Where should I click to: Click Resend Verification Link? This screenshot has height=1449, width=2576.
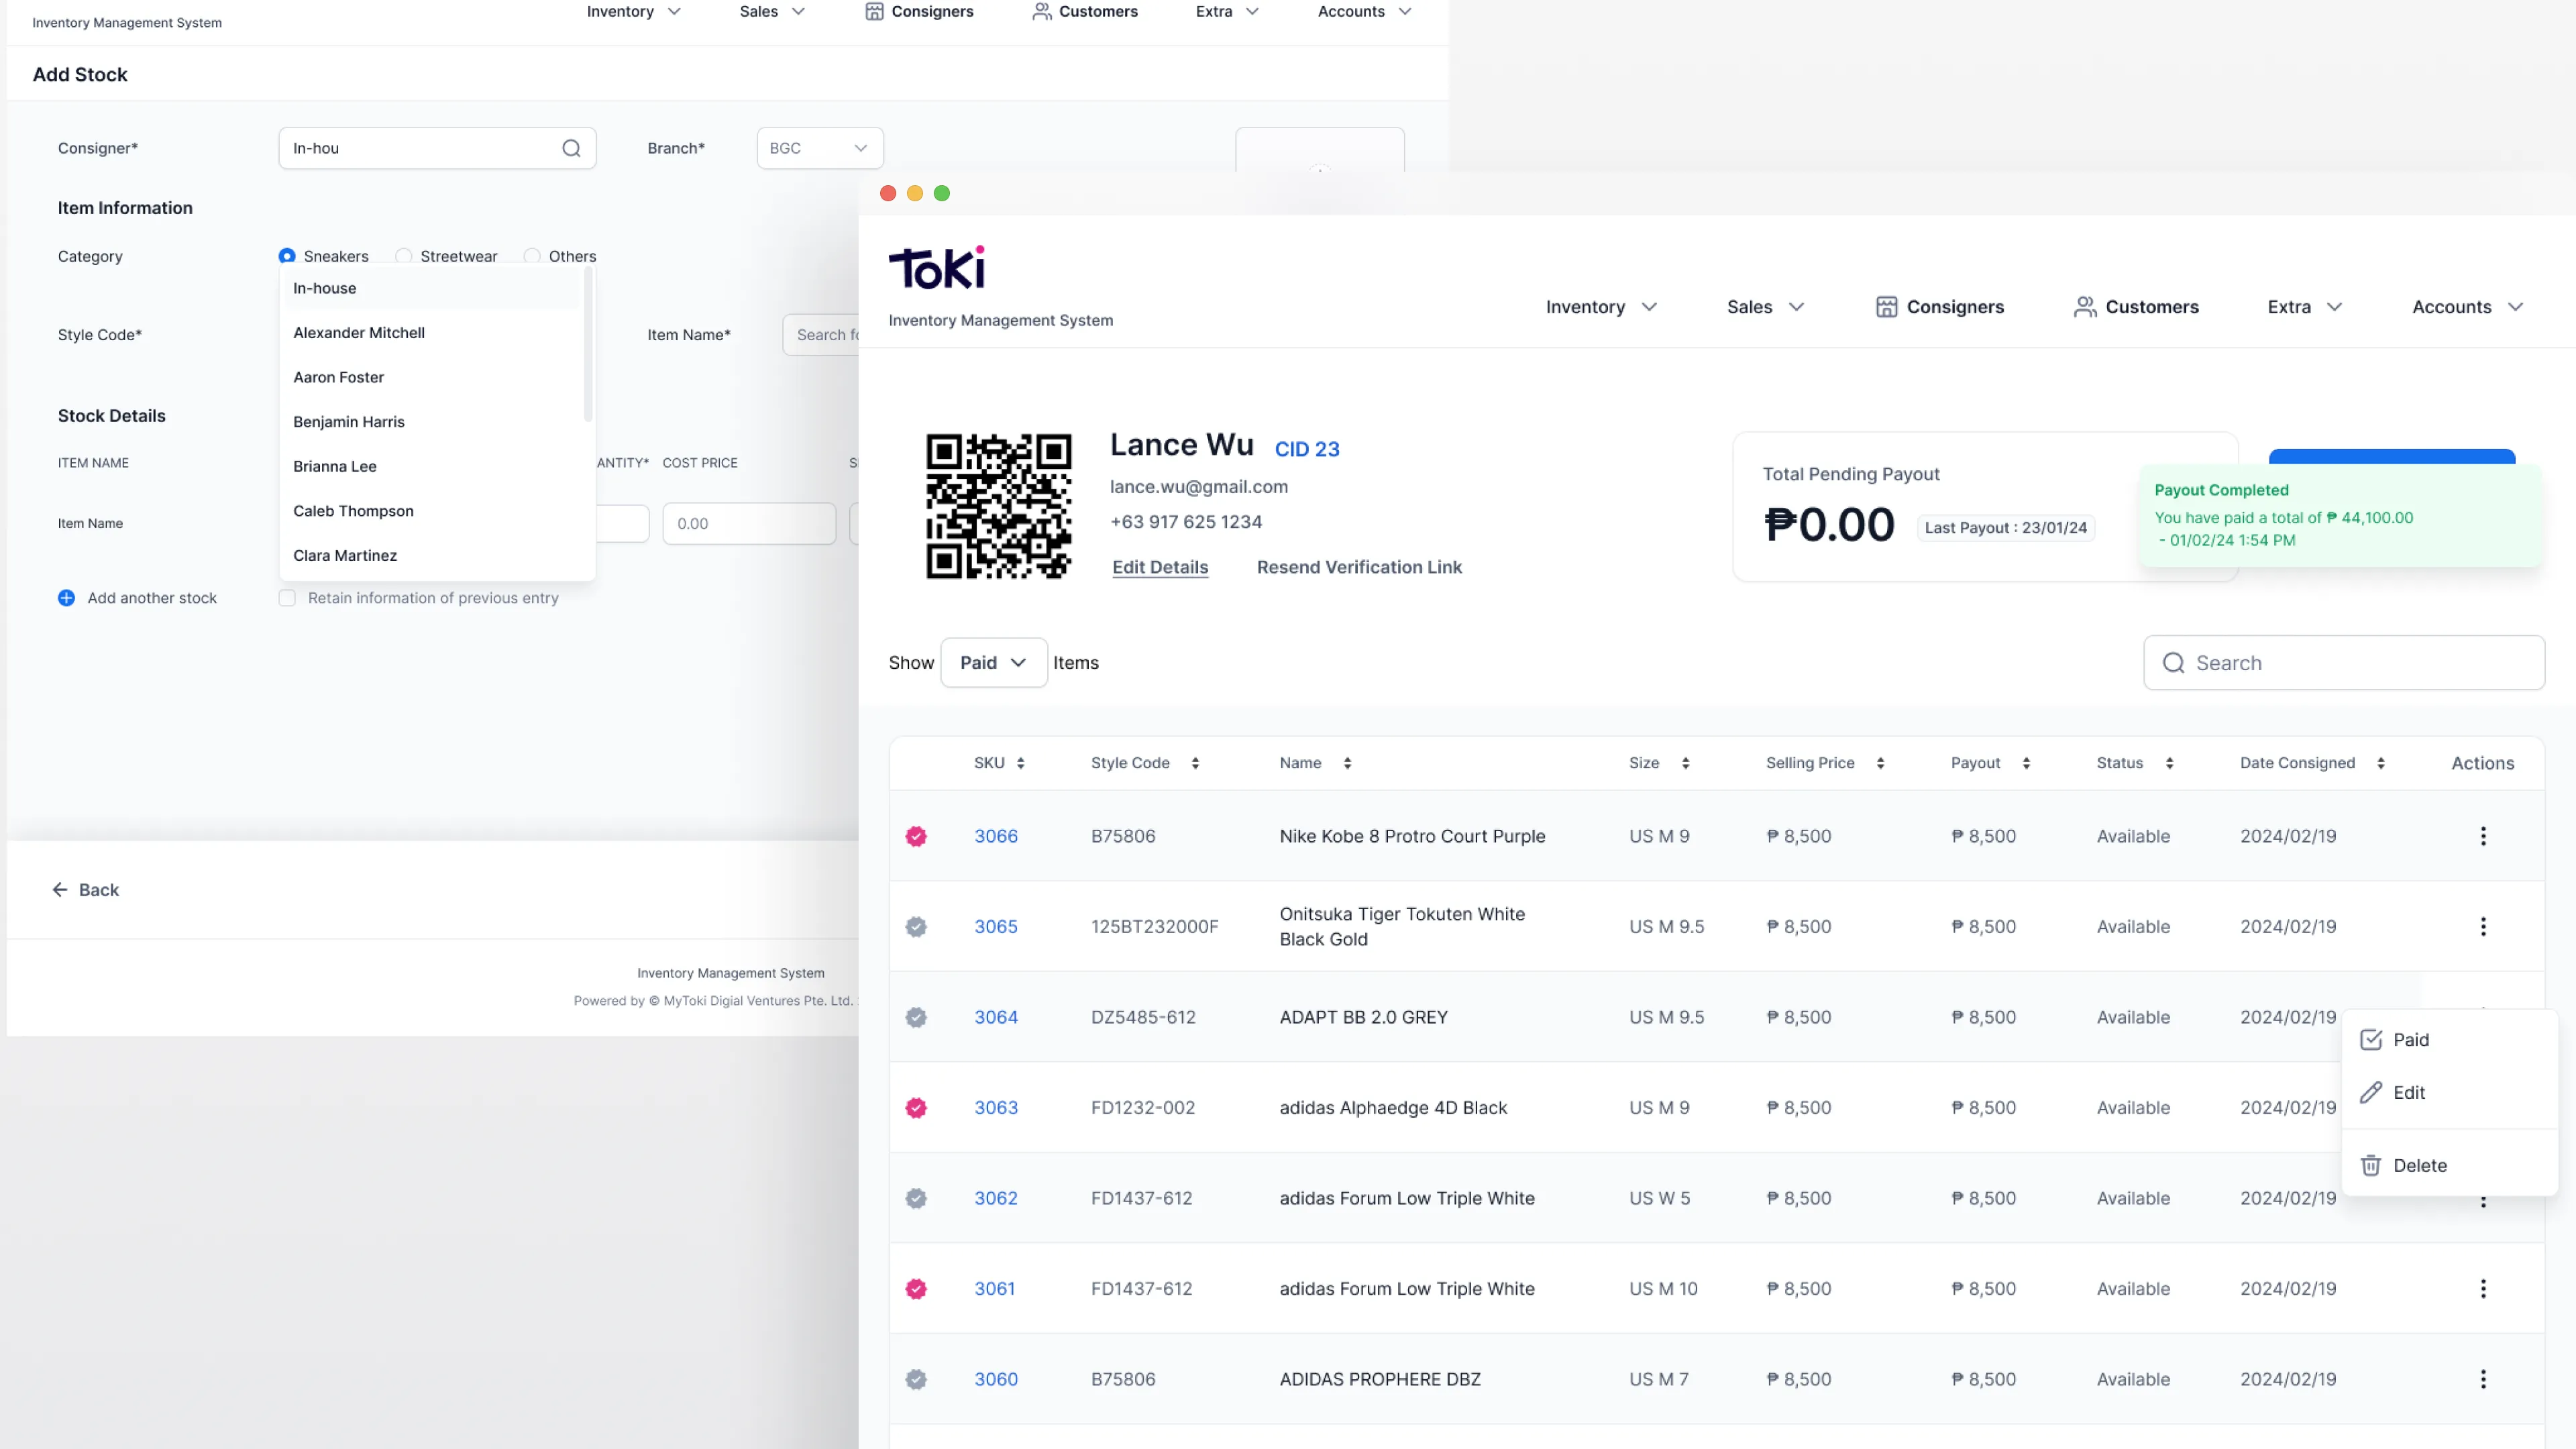[1359, 567]
